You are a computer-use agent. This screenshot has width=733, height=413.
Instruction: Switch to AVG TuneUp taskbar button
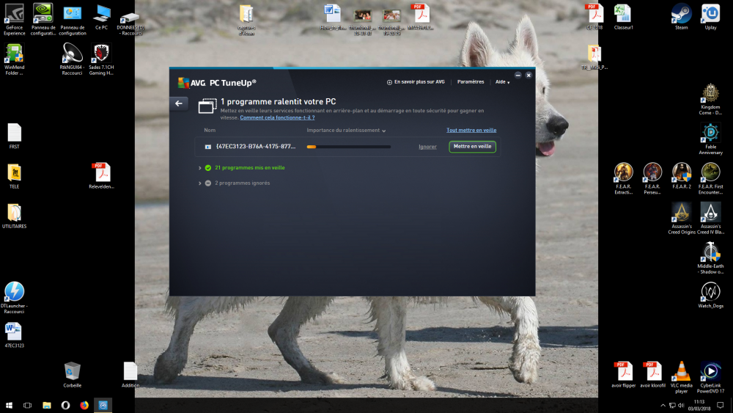pos(103,405)
